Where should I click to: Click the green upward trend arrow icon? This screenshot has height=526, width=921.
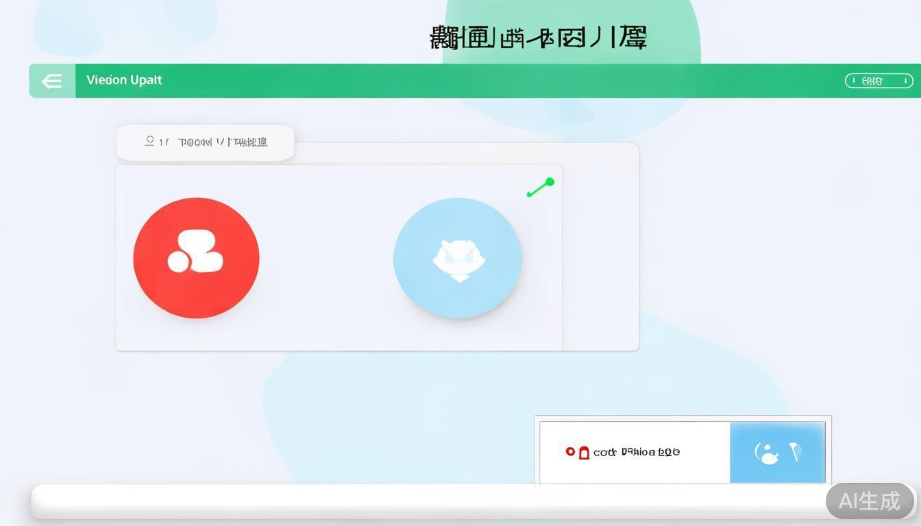[541, 188]
